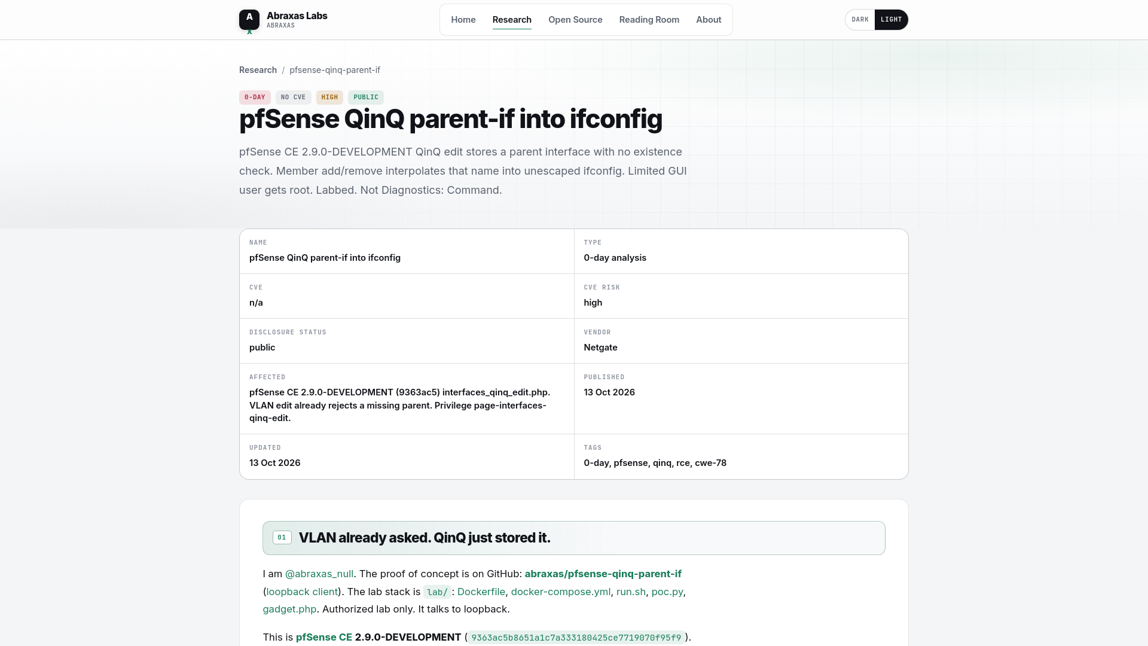Viewport: 1148px width, 646px height.
Task: Click the NO CVE badge
Action: coord(293,97)
